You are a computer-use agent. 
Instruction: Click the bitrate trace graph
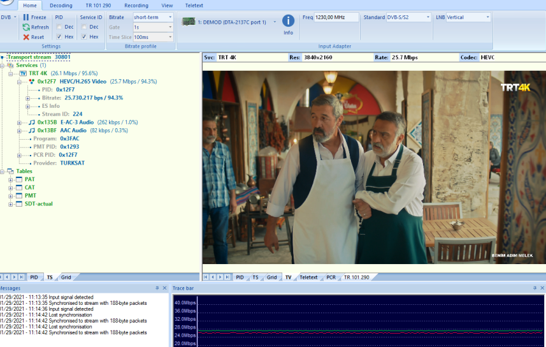point(359,321)
